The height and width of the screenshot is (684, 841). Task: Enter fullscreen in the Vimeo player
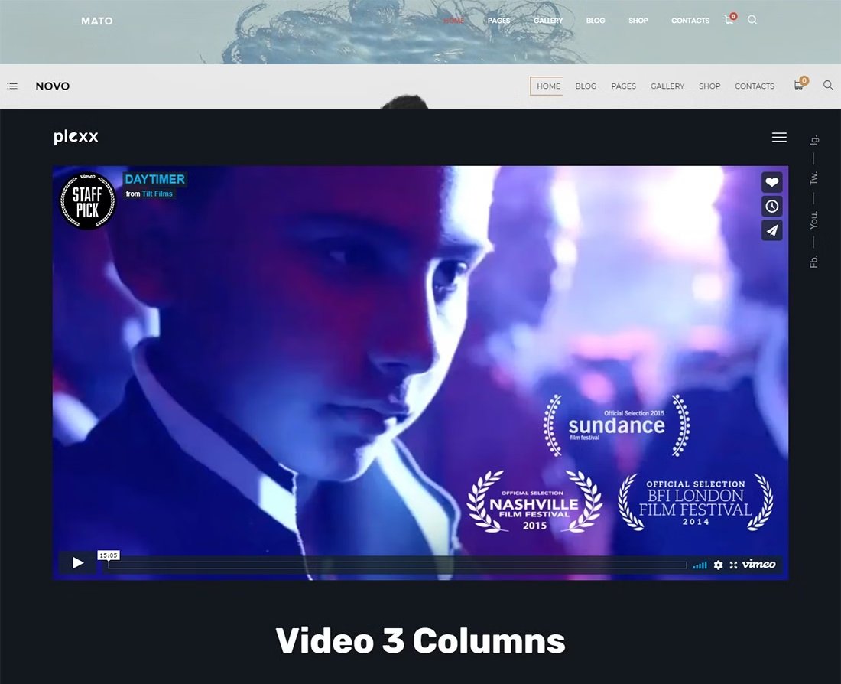tap(733, 565)
